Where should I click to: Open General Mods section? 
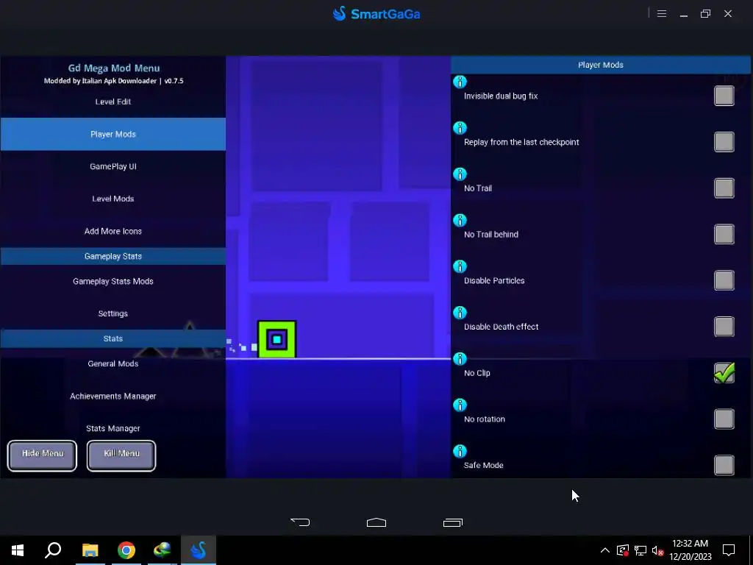click(113, 363)
